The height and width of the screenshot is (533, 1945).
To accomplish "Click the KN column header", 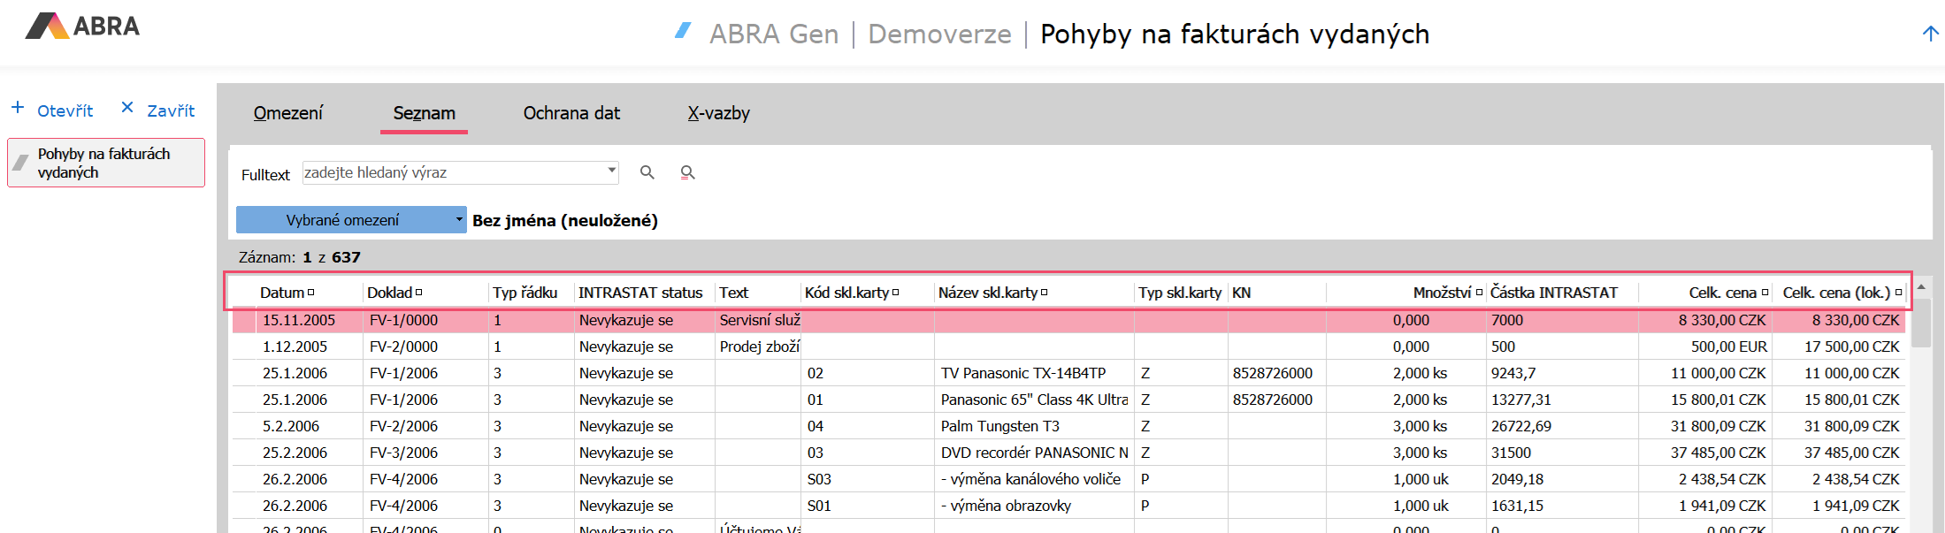I will tap(1242, 293).
